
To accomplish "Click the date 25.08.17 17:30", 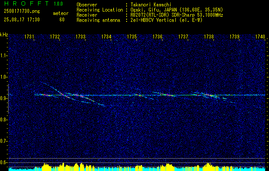I will [22, 20].
